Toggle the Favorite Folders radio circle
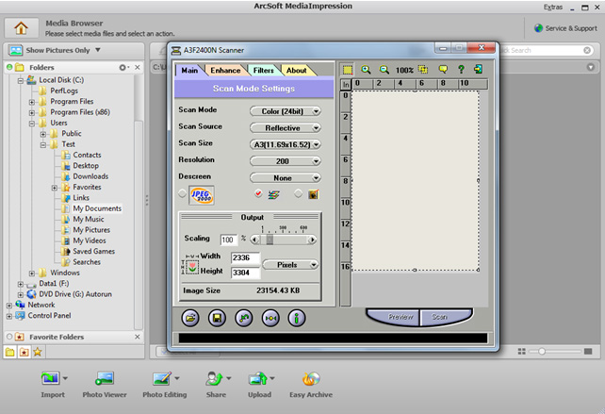 (9, 337)
